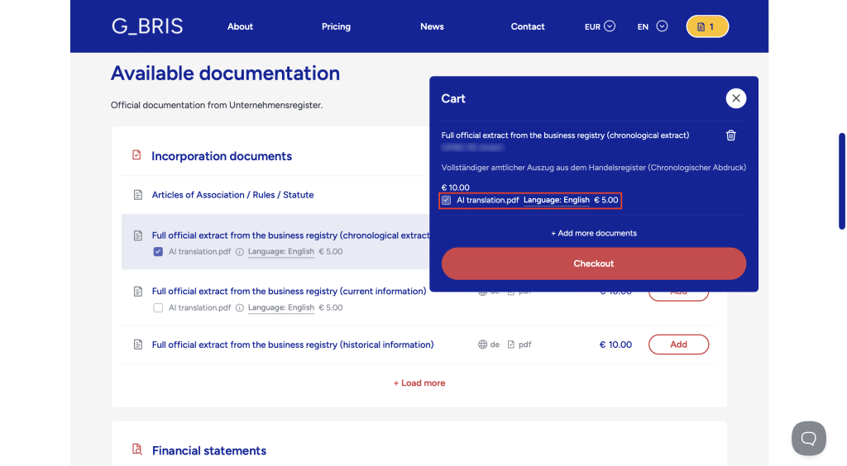This screenshot has height=466, width=847.
Task: Click the Incorporation documents section icon
Action: click(136, 155)
